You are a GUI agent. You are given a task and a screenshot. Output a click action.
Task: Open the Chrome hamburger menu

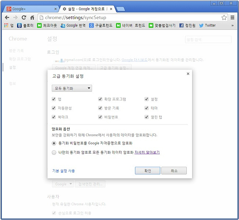click(232, 18)
